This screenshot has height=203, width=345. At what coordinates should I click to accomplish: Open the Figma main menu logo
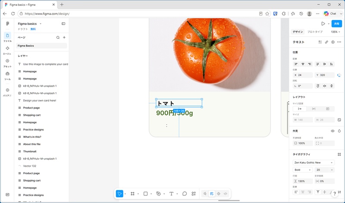click(7, 24)
